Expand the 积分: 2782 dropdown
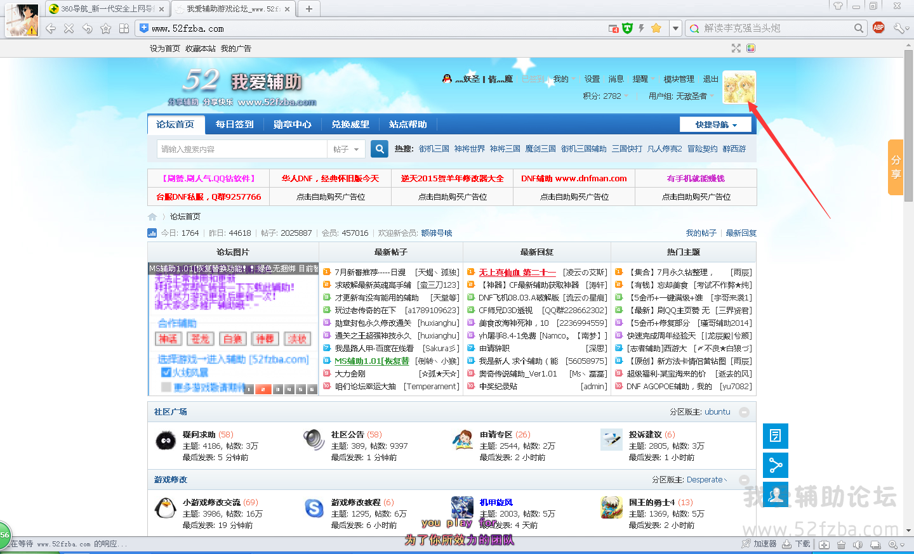The width and height of the screenshot is (914, 554). point(606,96)
